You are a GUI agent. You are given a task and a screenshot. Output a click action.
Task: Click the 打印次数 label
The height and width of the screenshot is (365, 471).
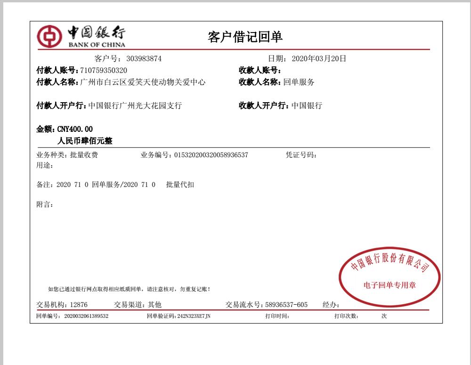tap(346, 316)
